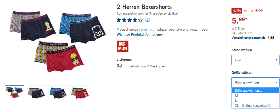The width and height of the screenshot is (280, 109).
Task: Open the Farbe wählen dropdown arrow
Action: click(277, 60)
